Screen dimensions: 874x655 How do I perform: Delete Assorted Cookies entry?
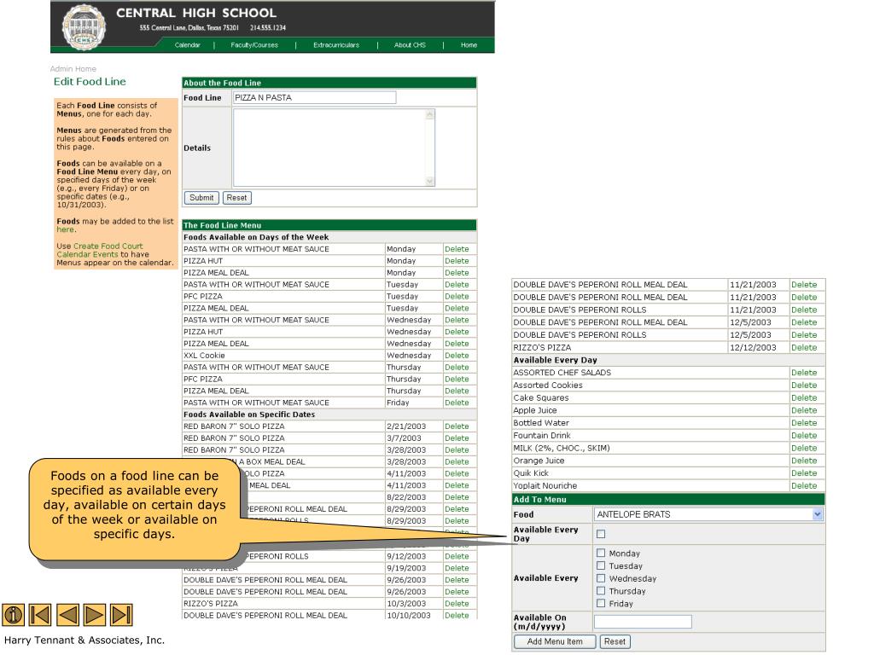[804, 385]
